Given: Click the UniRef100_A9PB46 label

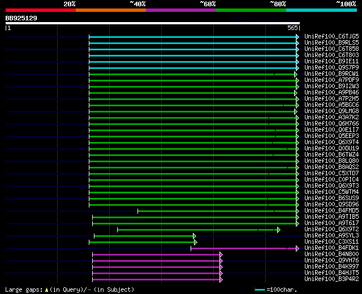Looking at the screenshot, I should click(x=331, y=93).
